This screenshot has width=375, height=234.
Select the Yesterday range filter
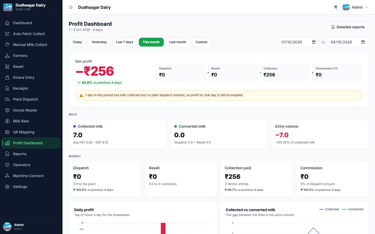click(99, 42)
